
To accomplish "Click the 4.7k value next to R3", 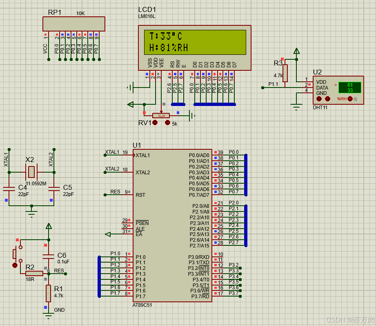I will pyautogui.click(x=278, y=75).
